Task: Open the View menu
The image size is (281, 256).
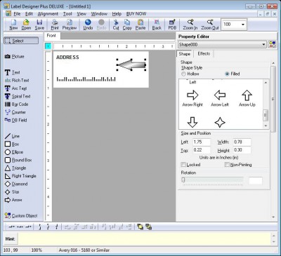Action: [x=81, y=14]
